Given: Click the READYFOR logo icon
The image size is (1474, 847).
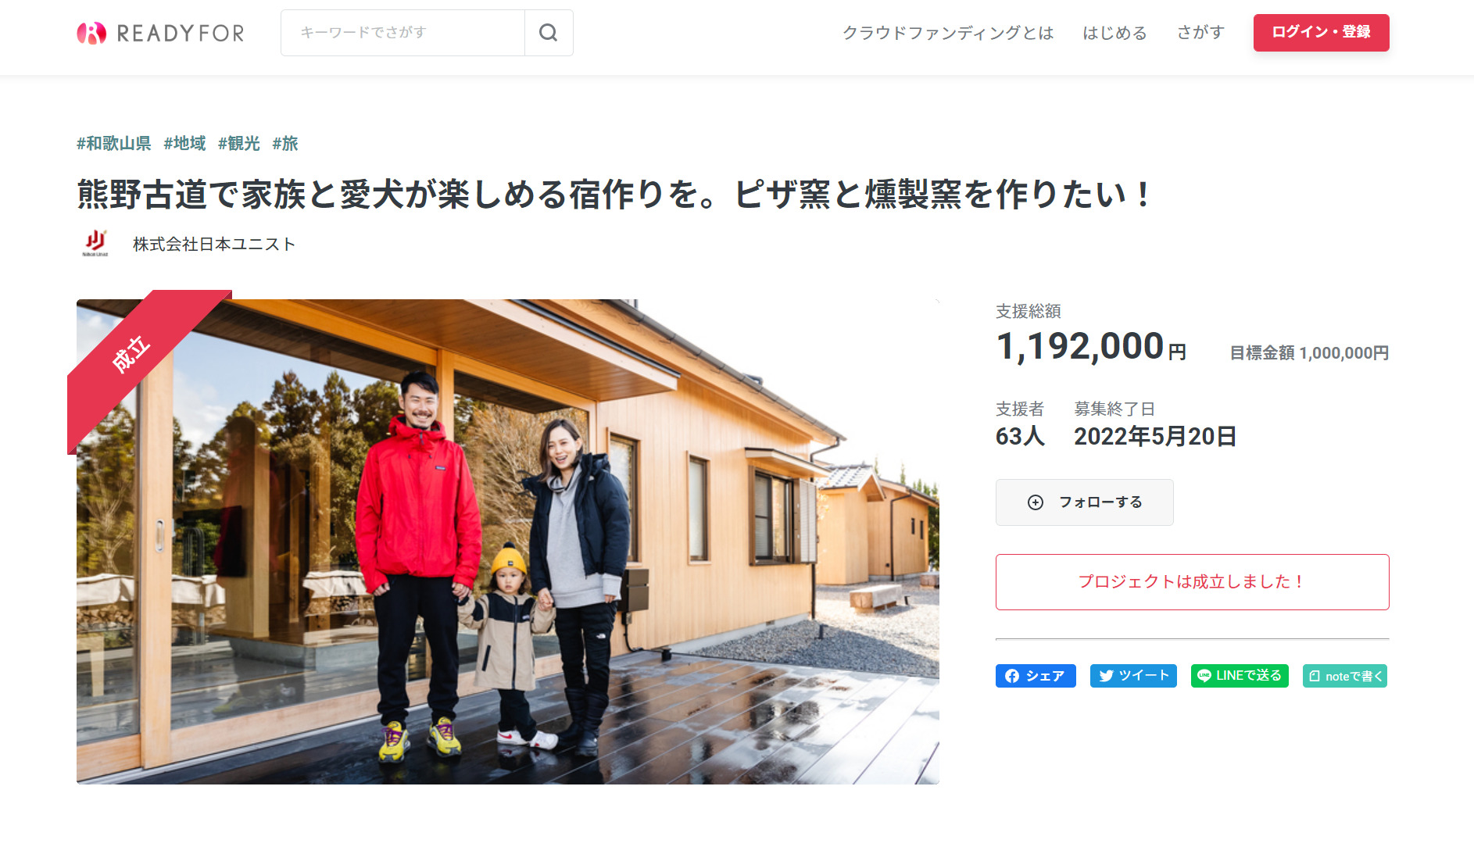Looking at the screenshot, I should (91, 33).
